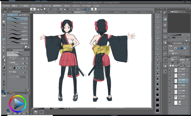191x116 pixels.
Task: Select the Fill bucket tool
Action: pyautogui.click(x=4, y=64)
